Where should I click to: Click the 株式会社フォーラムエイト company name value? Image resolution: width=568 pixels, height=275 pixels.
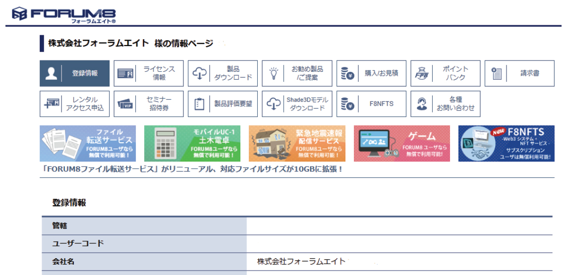[301, 261]
